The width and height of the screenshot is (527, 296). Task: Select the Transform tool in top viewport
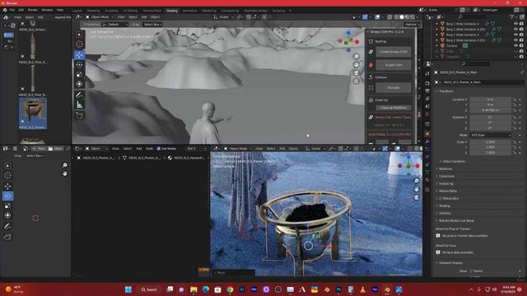tap(79, 84)
